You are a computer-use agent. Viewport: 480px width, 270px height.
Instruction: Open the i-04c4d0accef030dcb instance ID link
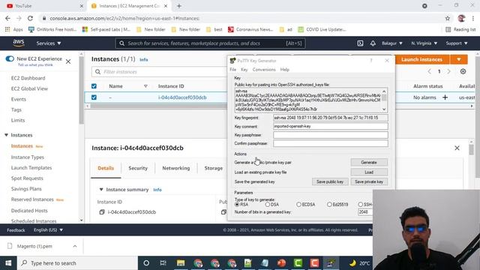tap(182, 97)
